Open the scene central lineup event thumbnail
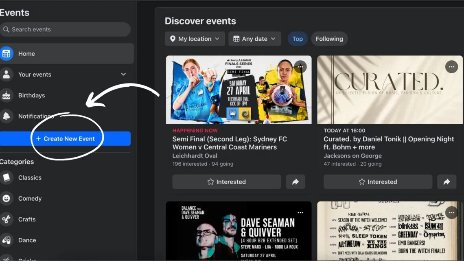This screenshot has width=464, height=261. click(390, 231)
